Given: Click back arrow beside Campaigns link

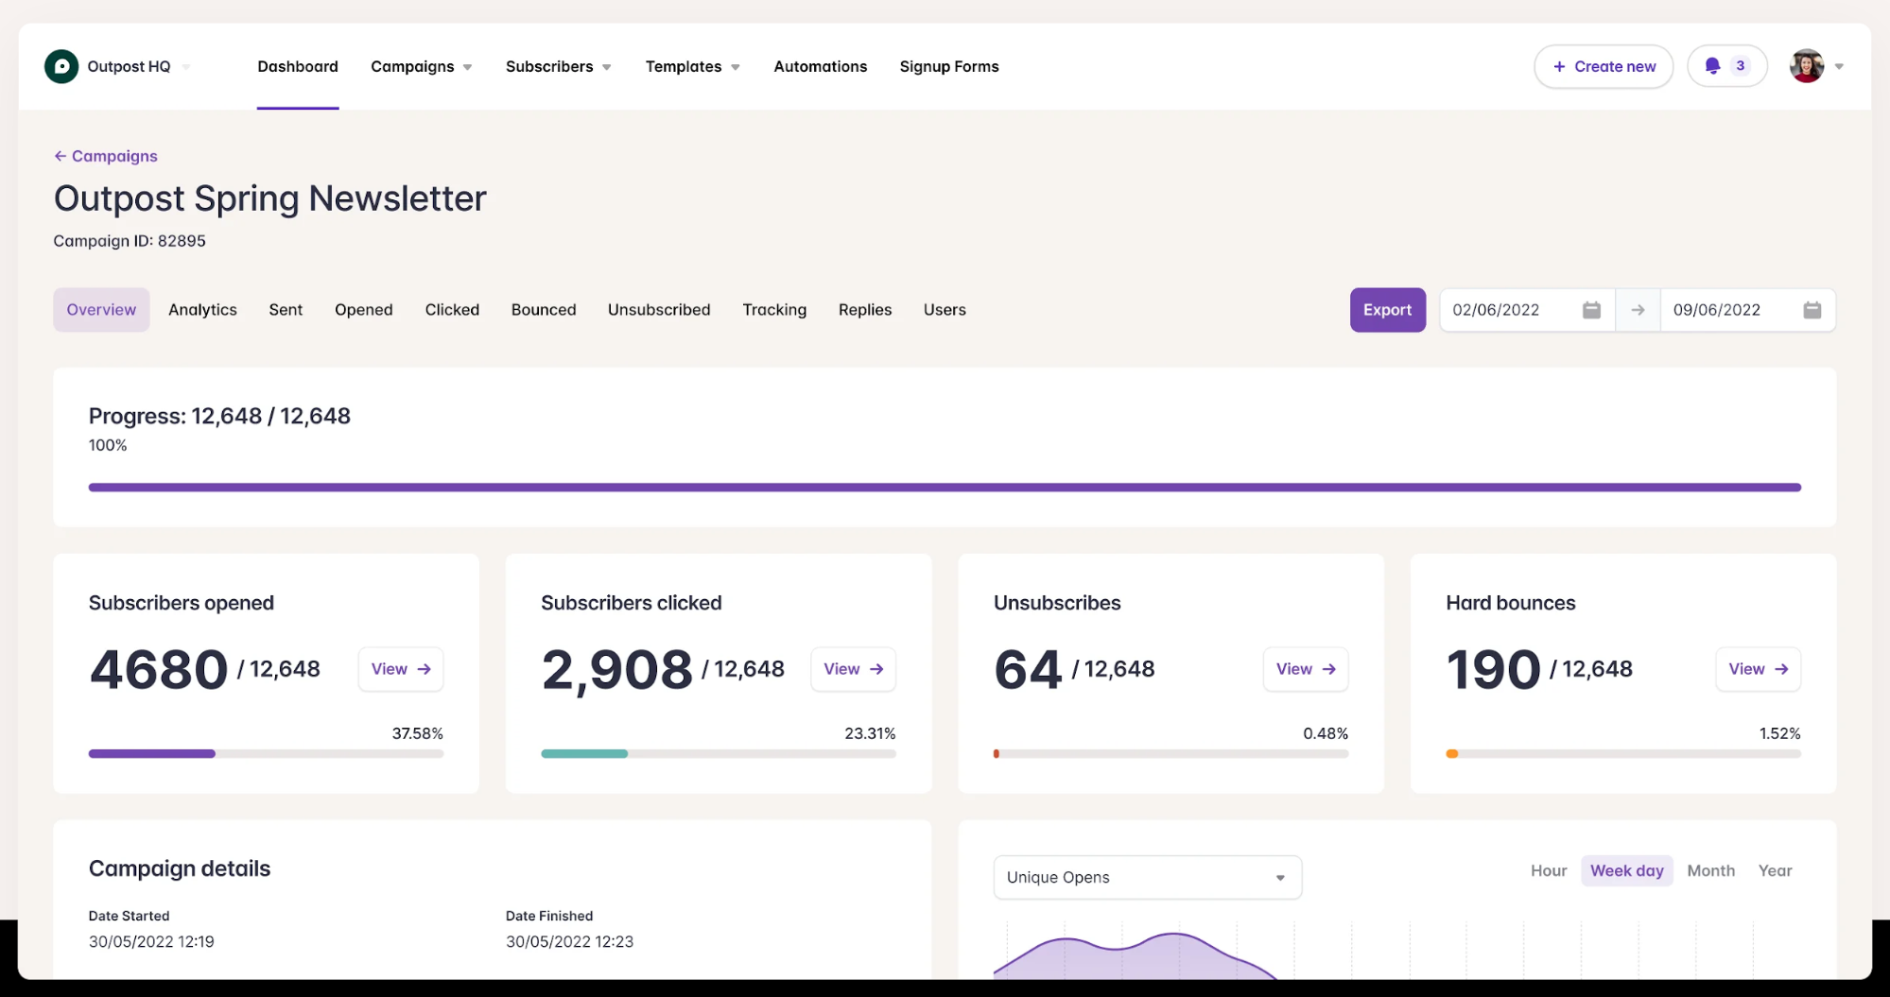Looking at the screenshot, I should point(60,156).
